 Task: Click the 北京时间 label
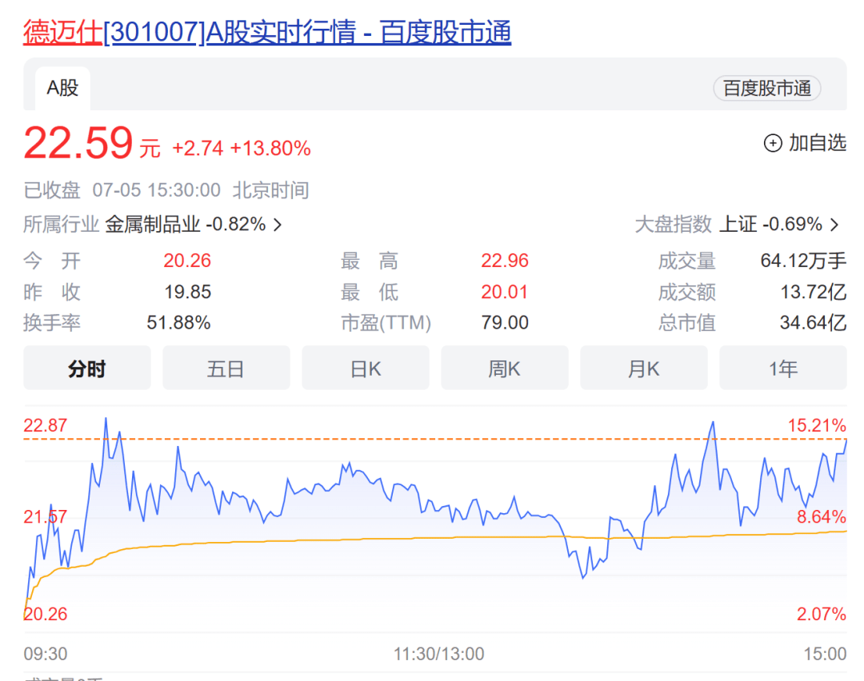[x=270, y=190]
